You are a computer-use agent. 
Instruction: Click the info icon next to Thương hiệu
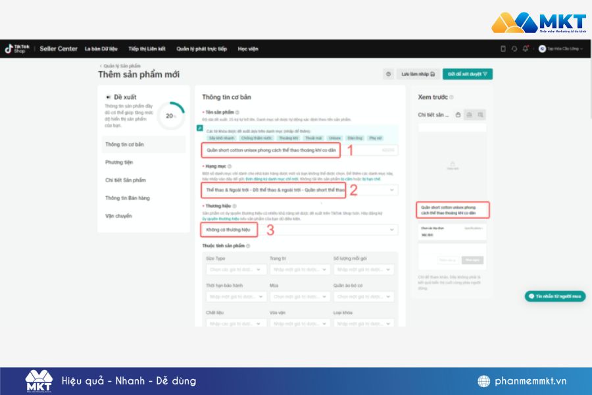pos(234,206)
